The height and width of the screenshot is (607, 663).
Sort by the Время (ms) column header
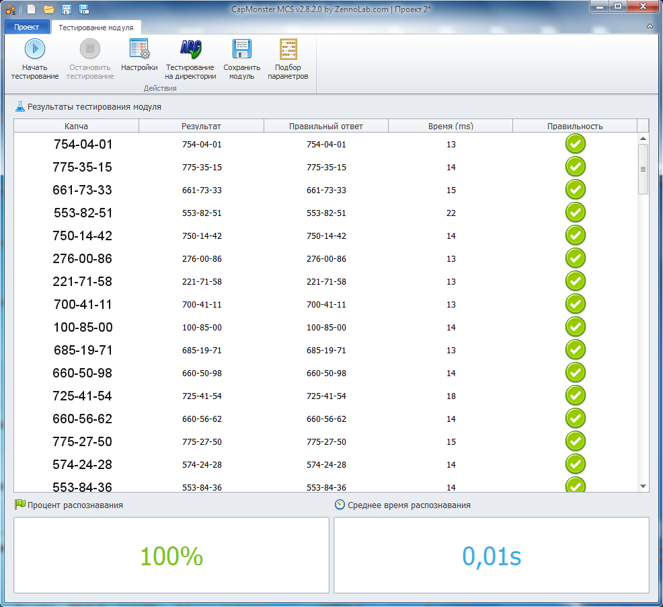click(x=450, y=126)
